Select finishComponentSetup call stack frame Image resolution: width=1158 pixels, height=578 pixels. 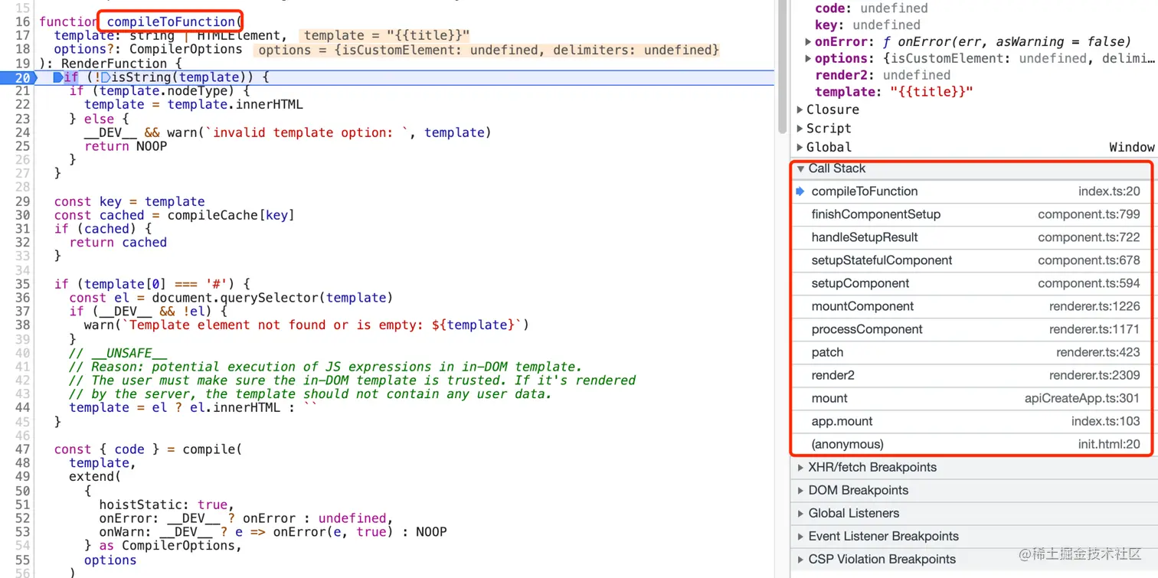(x=972, y=214)
